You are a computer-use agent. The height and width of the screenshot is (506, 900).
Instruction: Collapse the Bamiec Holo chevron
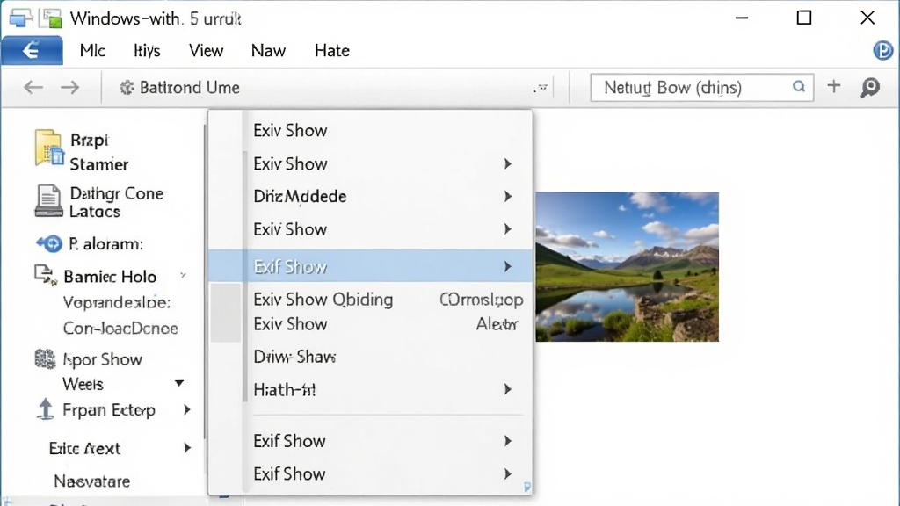coord(183,276)
